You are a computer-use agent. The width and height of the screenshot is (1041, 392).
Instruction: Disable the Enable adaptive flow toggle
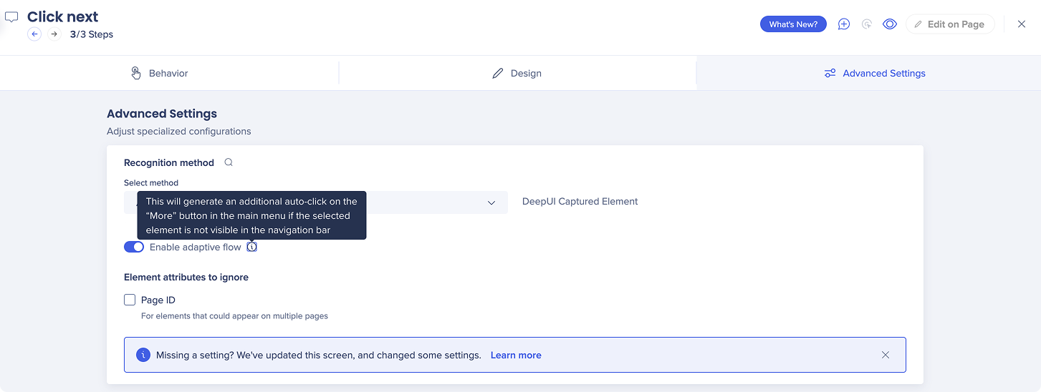[134, 247]
